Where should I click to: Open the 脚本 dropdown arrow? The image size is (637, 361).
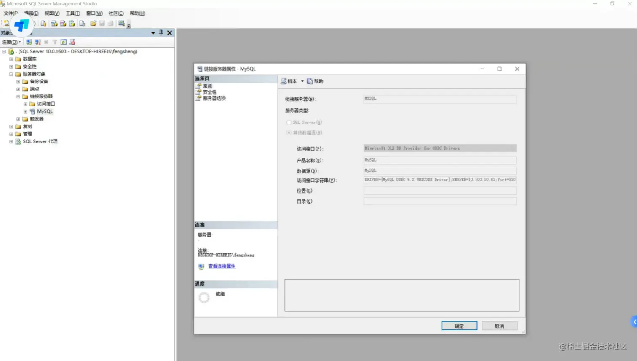click(302, 81)
